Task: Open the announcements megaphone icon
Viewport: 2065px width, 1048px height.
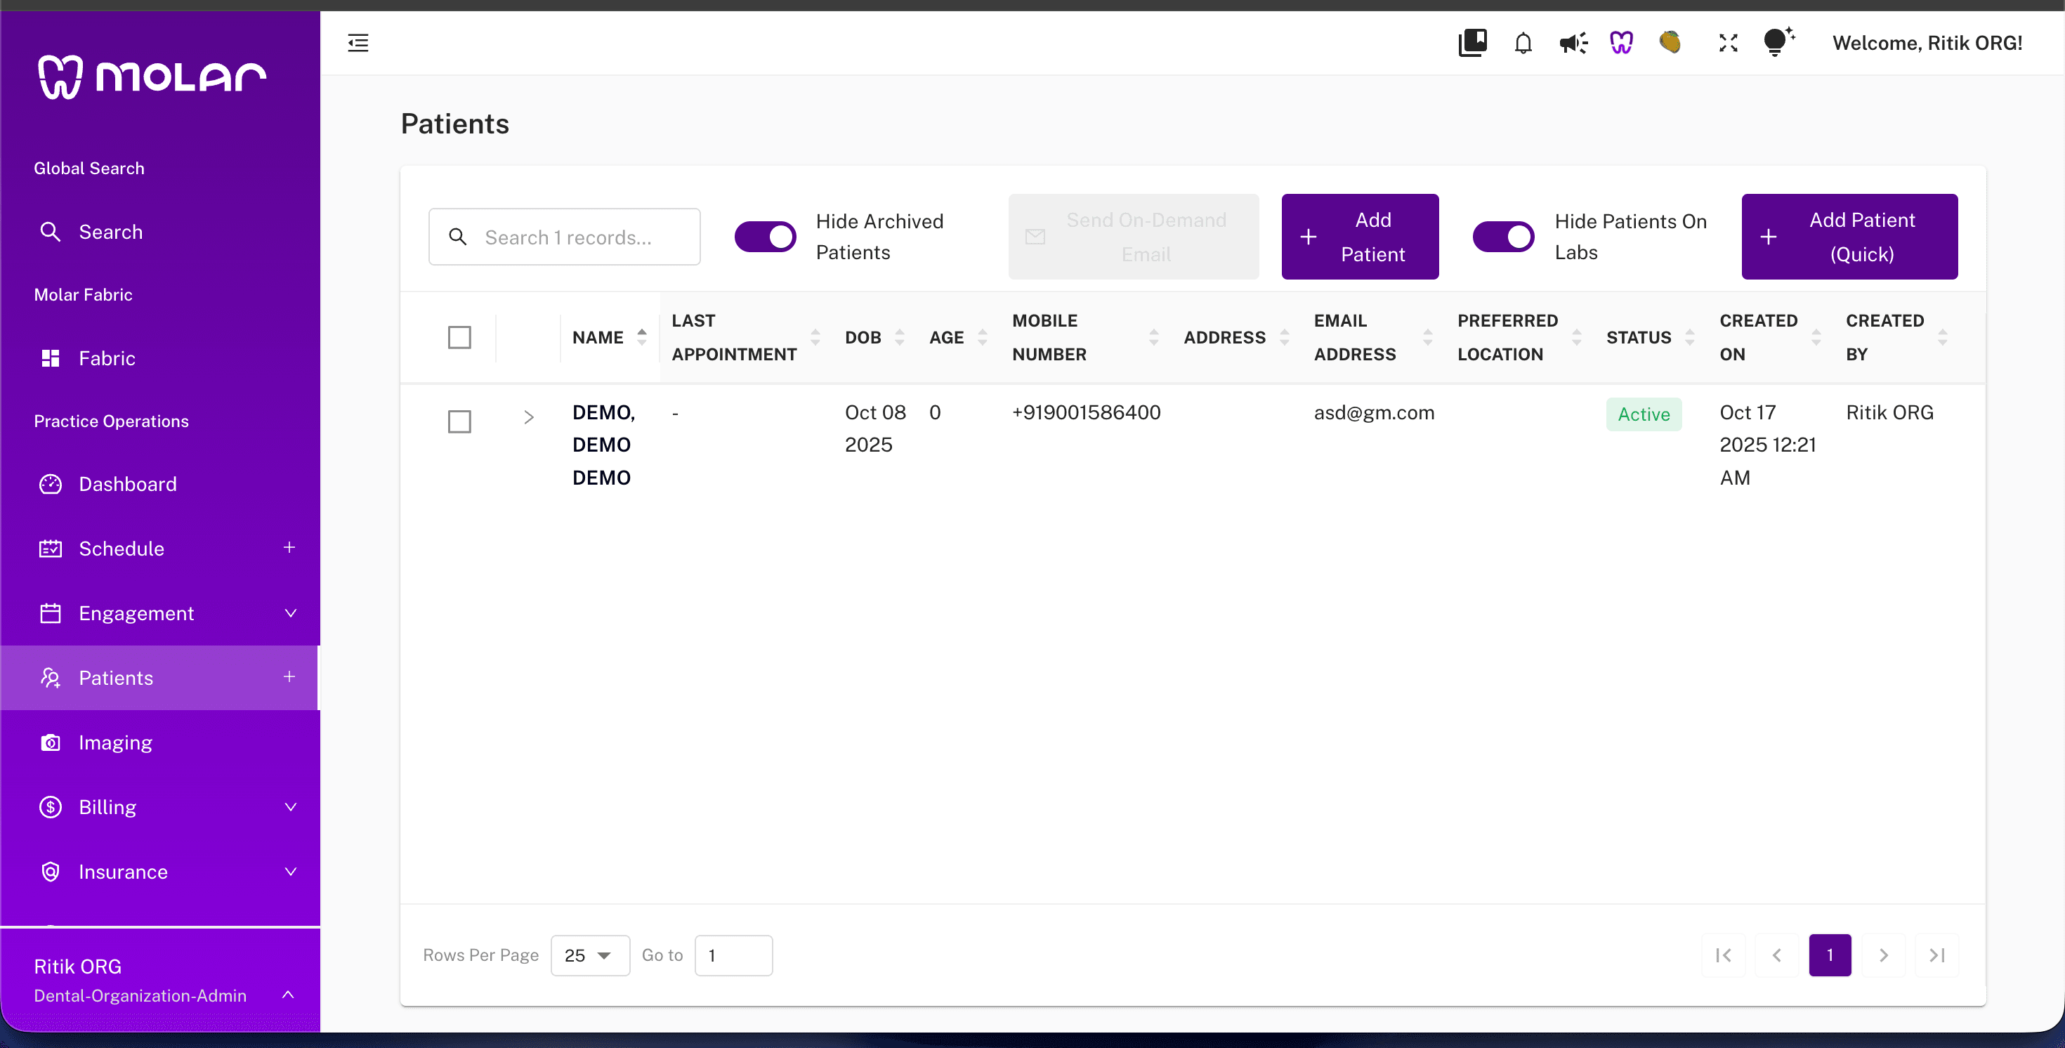Action: (x=1573, y=43)
